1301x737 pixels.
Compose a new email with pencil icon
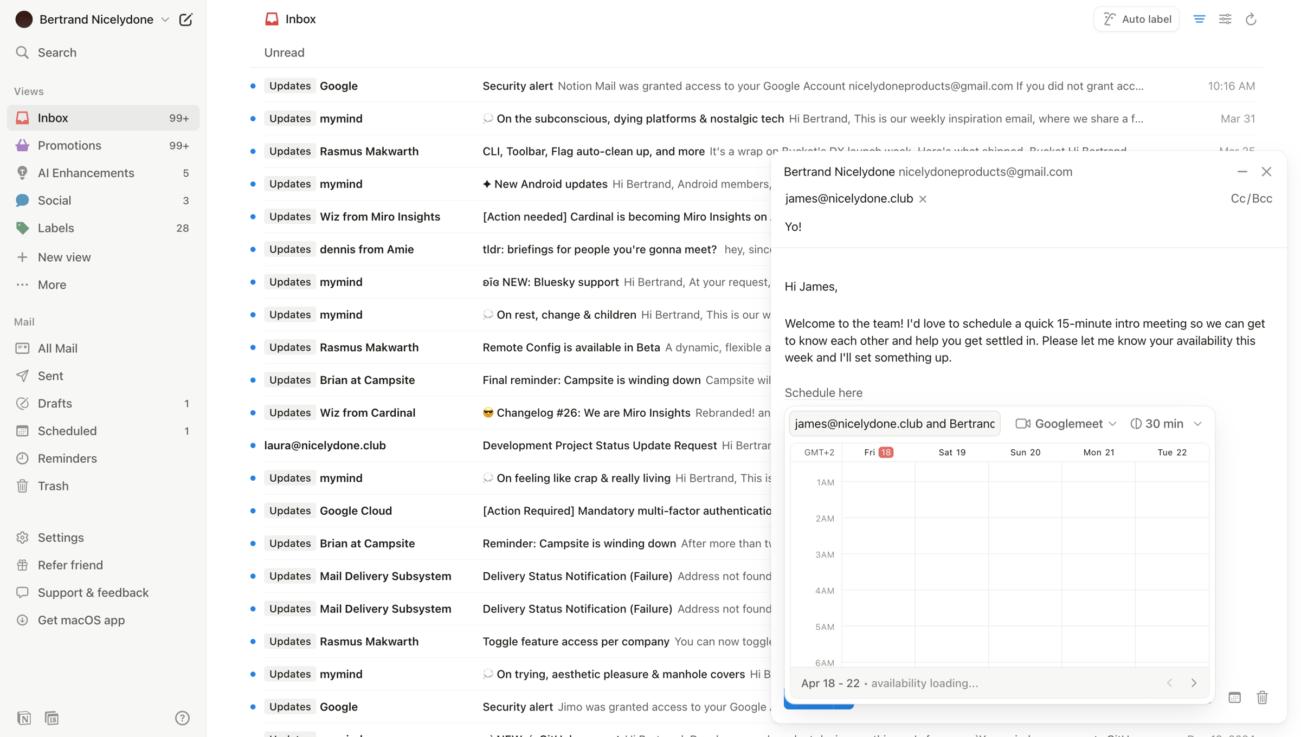click(185, 20)
